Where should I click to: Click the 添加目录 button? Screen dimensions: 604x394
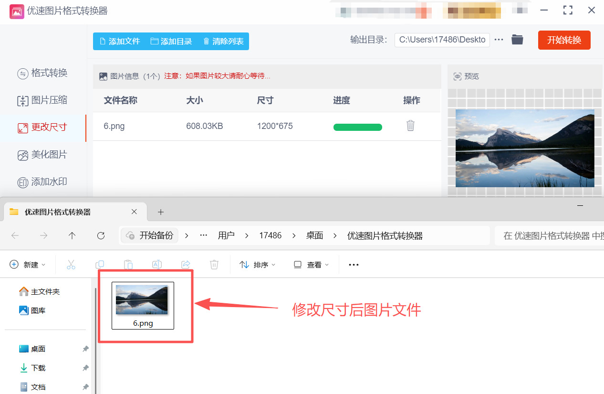[x=171, y=42]
